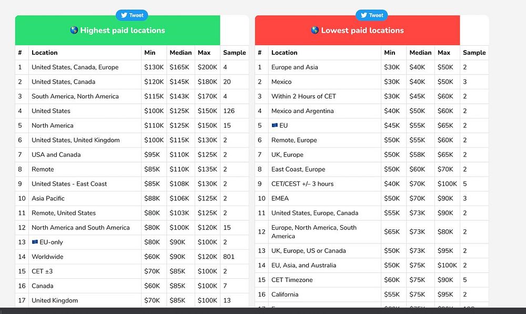Click the Location header in the highest paid table

click(x=45, y=53)
